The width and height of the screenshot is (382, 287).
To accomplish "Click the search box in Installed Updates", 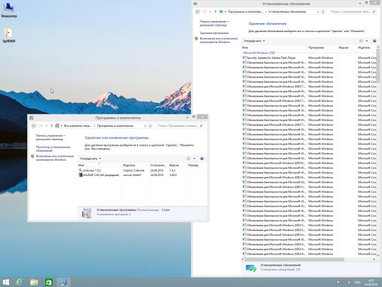I will point(353,11).
